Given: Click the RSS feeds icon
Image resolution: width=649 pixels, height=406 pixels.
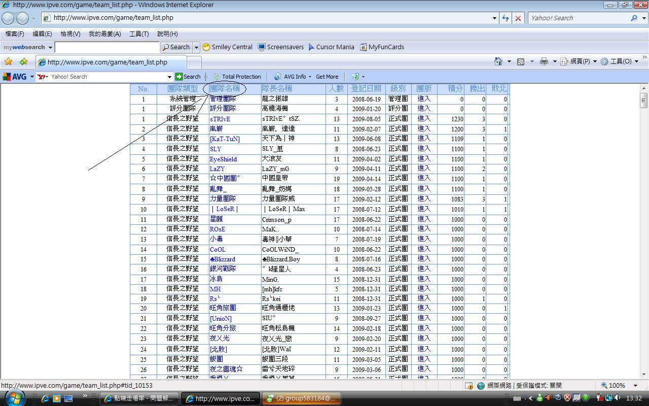Looking at the screenshot, I should pos(521,61).
